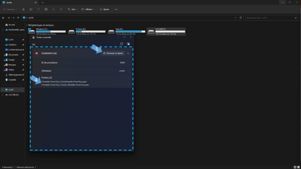Screen dimensions: 301x169
Task: Click the Utilisateur value unete
Action: click(122, 71)
